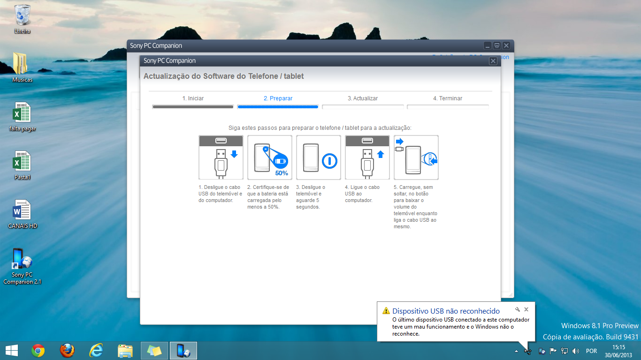This screenshot has width=641, height=360.
Task: Click step 1 text Desligue o cabo USB
Action: 221,194
